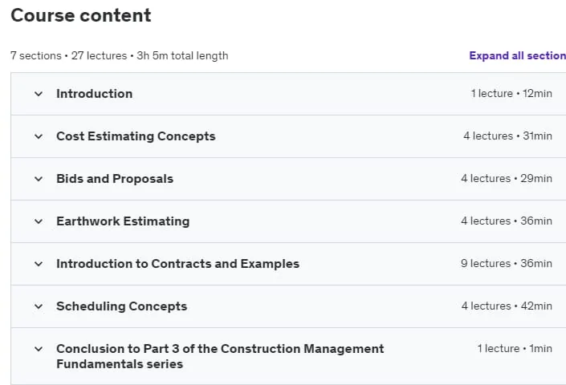
Task: Expand Bids and Proposals chevron
Action: coord(39,179)
